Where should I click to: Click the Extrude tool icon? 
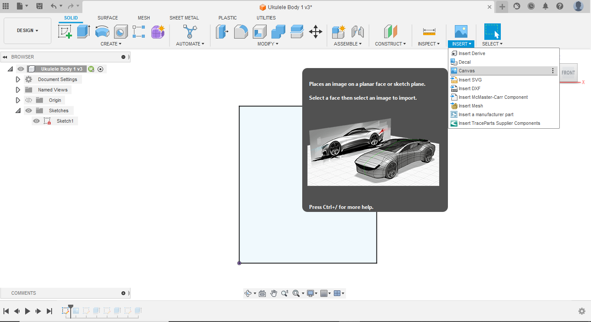coord(83,32)
